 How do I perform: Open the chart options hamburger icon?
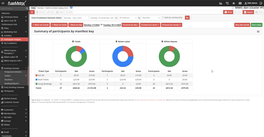pyautogui.click(x=258, y=31)
